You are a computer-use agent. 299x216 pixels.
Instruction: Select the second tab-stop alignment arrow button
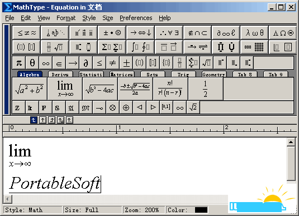42,120
